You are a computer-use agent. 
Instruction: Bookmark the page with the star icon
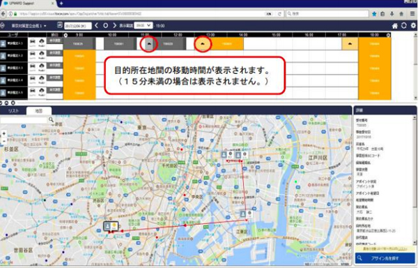coord(374,14)
